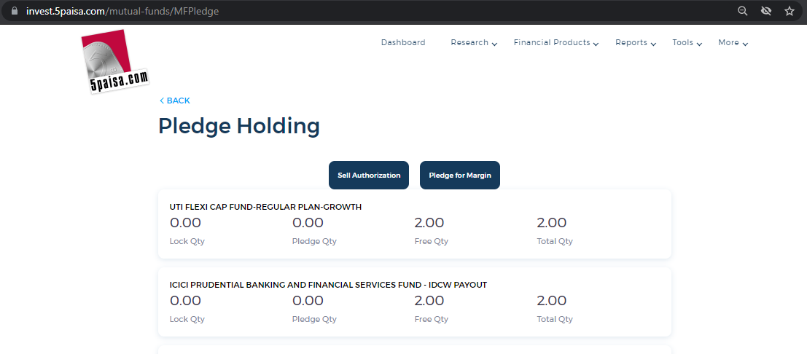Go to the Dashboard menu item

tap(403, 43)
